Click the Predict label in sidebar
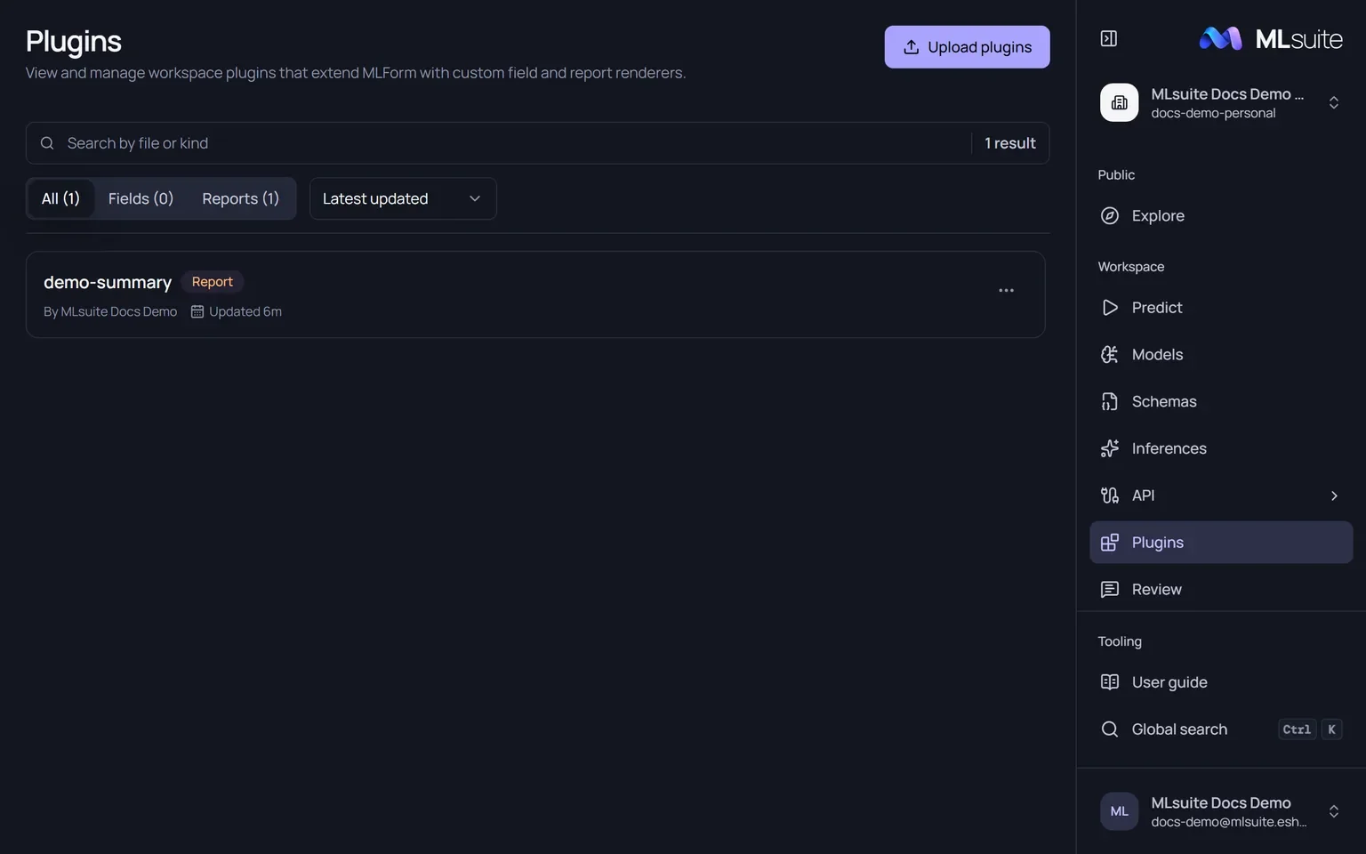1366x854 pixels. pos(1157,307)
